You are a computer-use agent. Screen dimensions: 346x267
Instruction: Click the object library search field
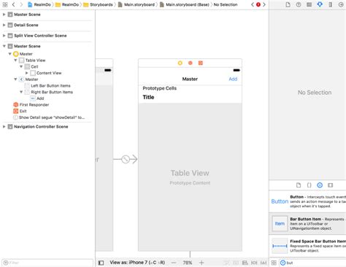click(x=312, y=263)
